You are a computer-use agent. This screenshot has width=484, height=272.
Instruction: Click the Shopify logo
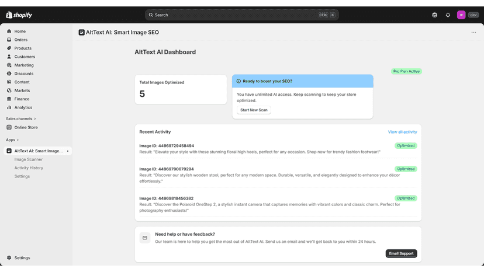tap(19, 15)
